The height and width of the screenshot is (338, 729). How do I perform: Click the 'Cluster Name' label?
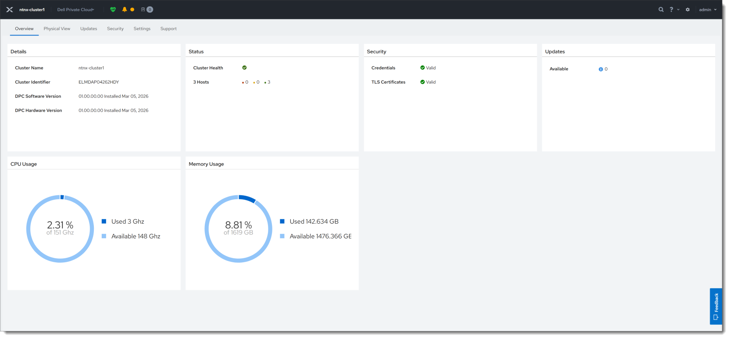click(x=29, y=68)
